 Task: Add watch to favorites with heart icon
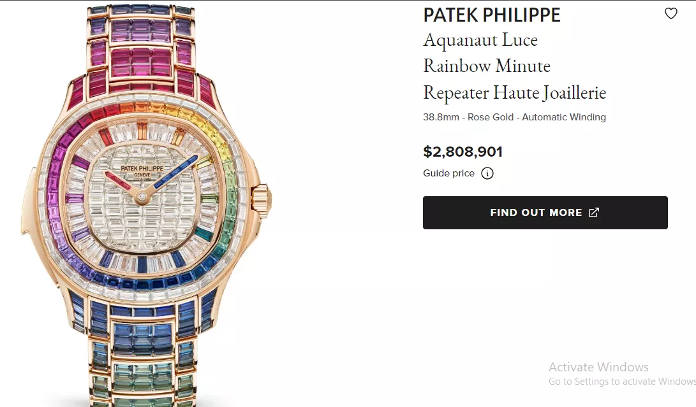coord(670,14)
